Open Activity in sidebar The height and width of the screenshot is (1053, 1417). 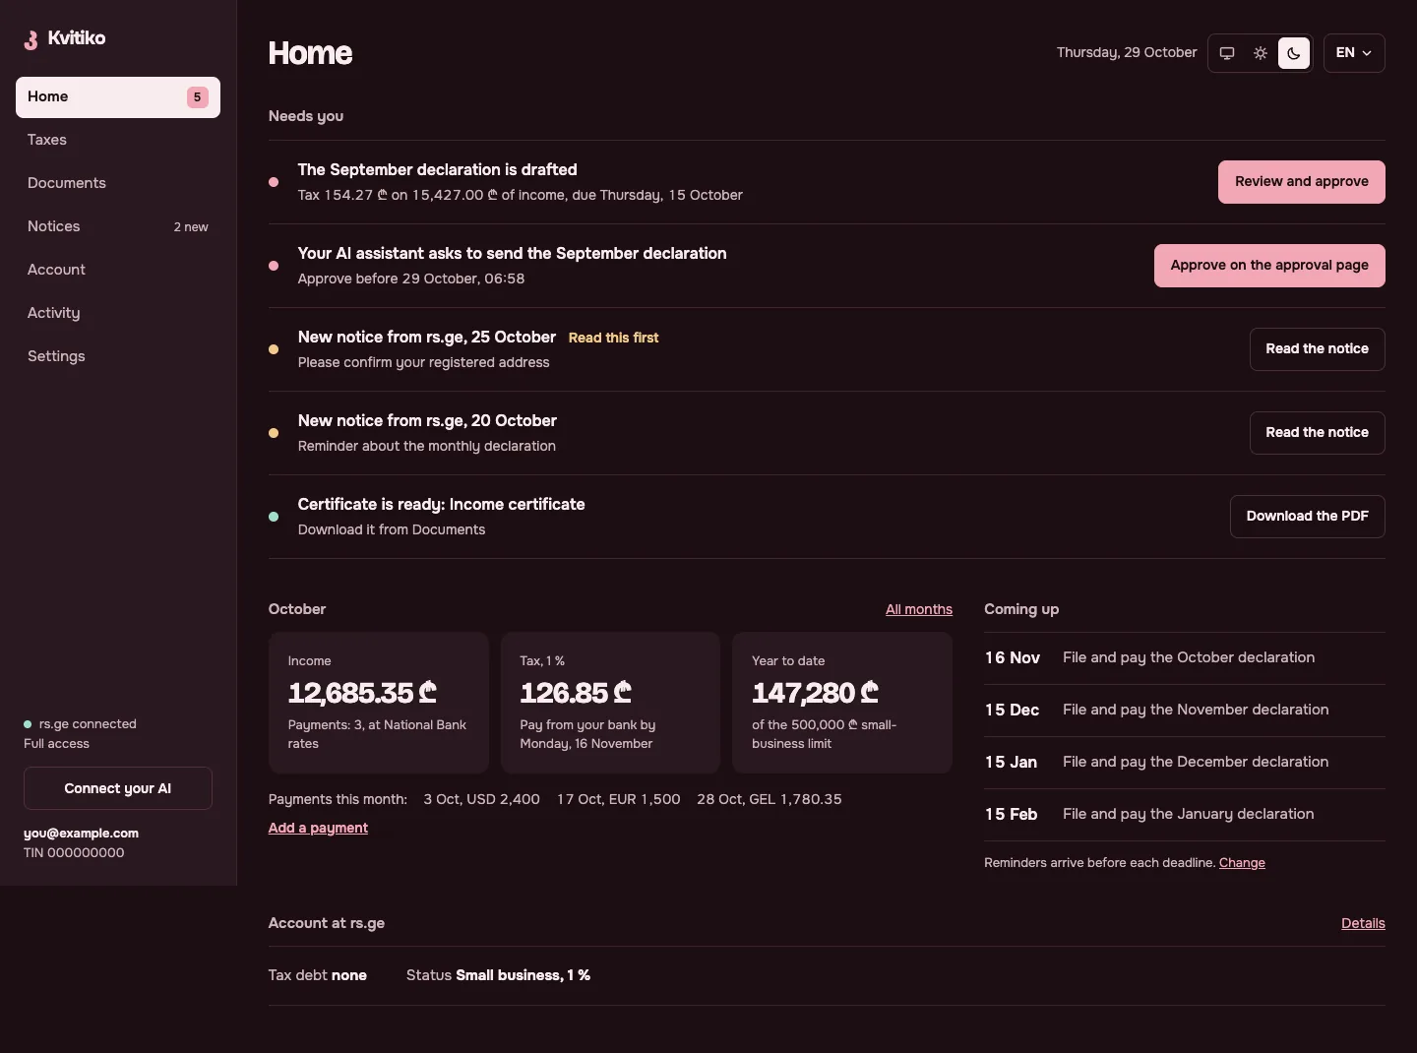118,313
